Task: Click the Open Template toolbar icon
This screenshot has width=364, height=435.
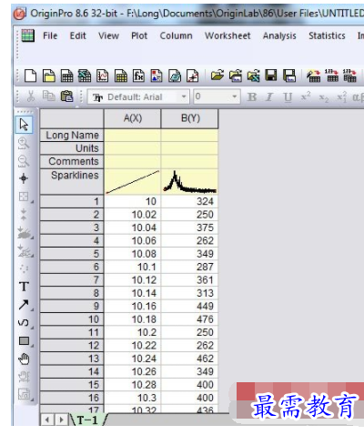Action: [x=236, y=76]
